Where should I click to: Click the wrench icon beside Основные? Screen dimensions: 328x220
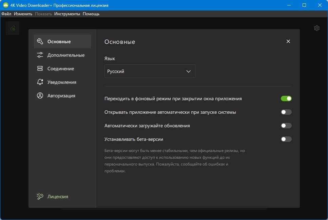(40, 41)
